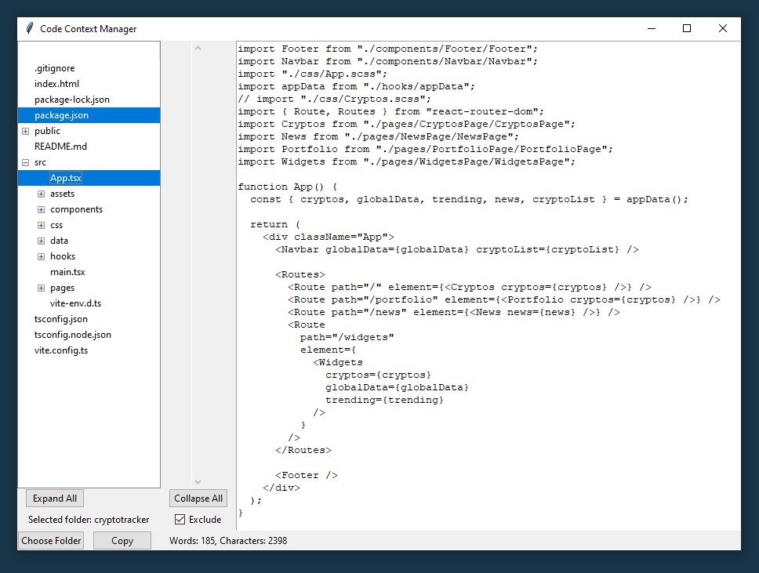This screenshot has height=573, width=759.
Task: Expand the assets folder
Action: tap(42, 194)
